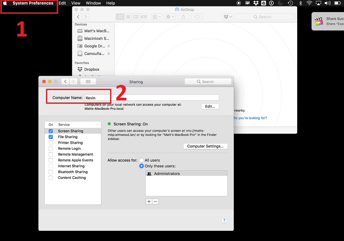Add a user with plus button
This screenshot has width=344, height=241.
149,202
